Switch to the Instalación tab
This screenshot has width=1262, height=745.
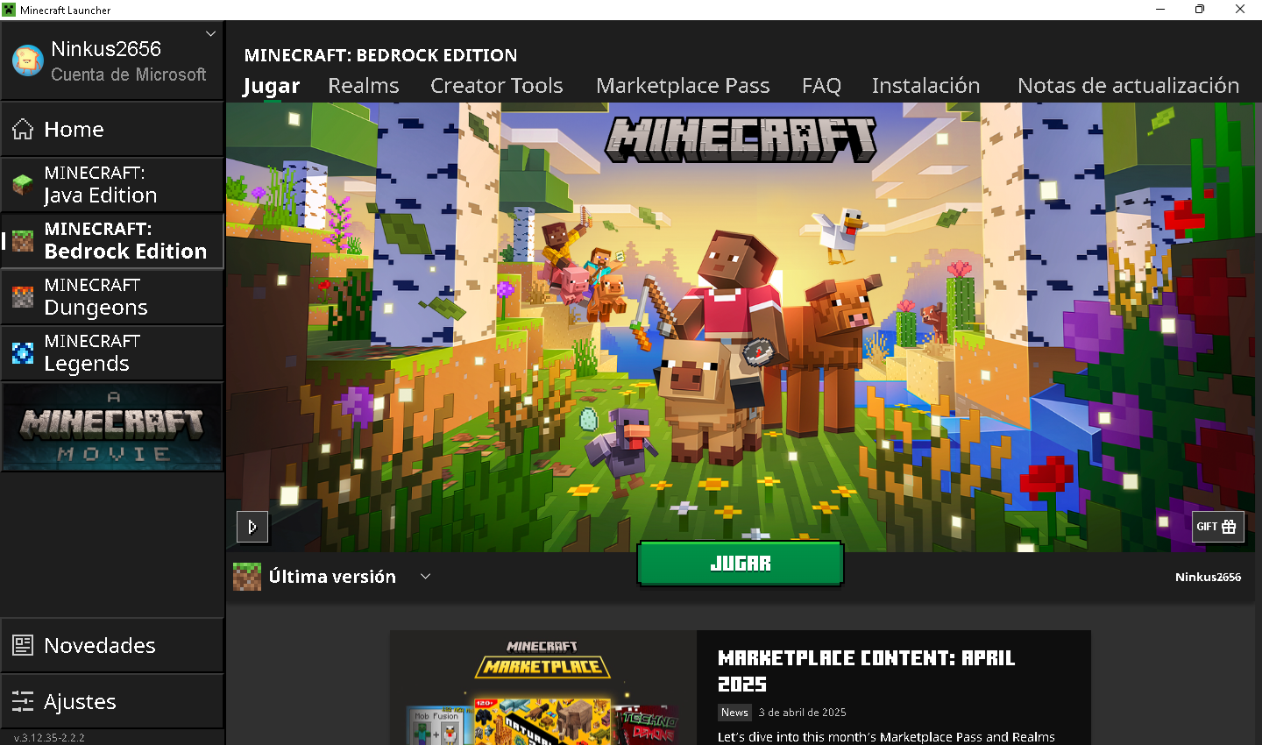point(926,86)
